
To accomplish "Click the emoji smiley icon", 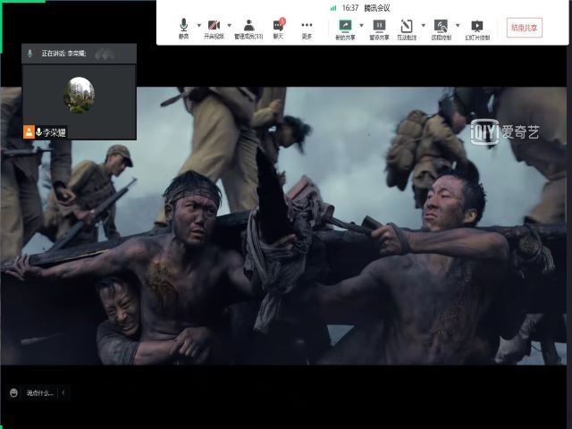I will (13, 392).
